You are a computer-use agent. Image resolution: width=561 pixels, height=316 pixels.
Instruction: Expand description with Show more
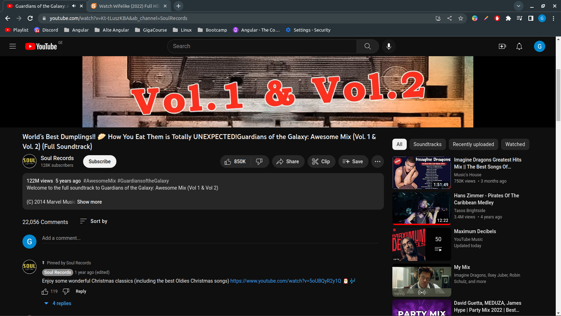pos(89,202)
